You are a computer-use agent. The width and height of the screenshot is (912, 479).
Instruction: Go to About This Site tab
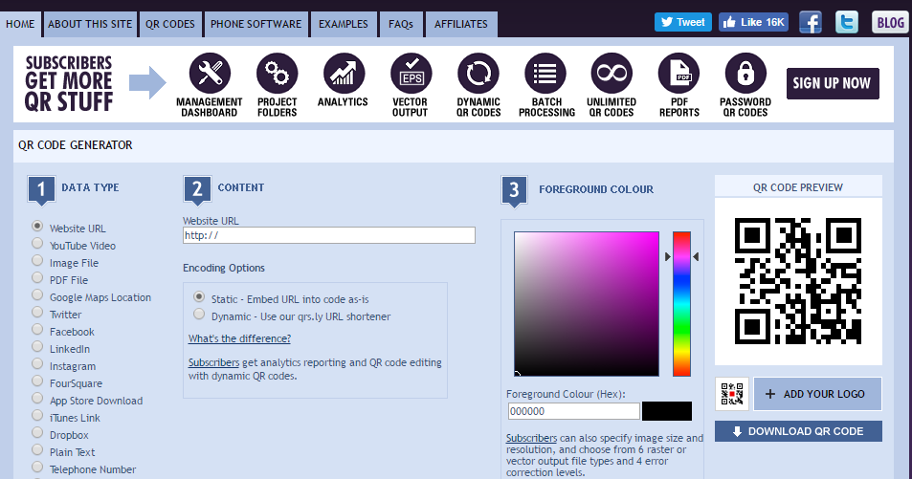click(x=90, y=25)
